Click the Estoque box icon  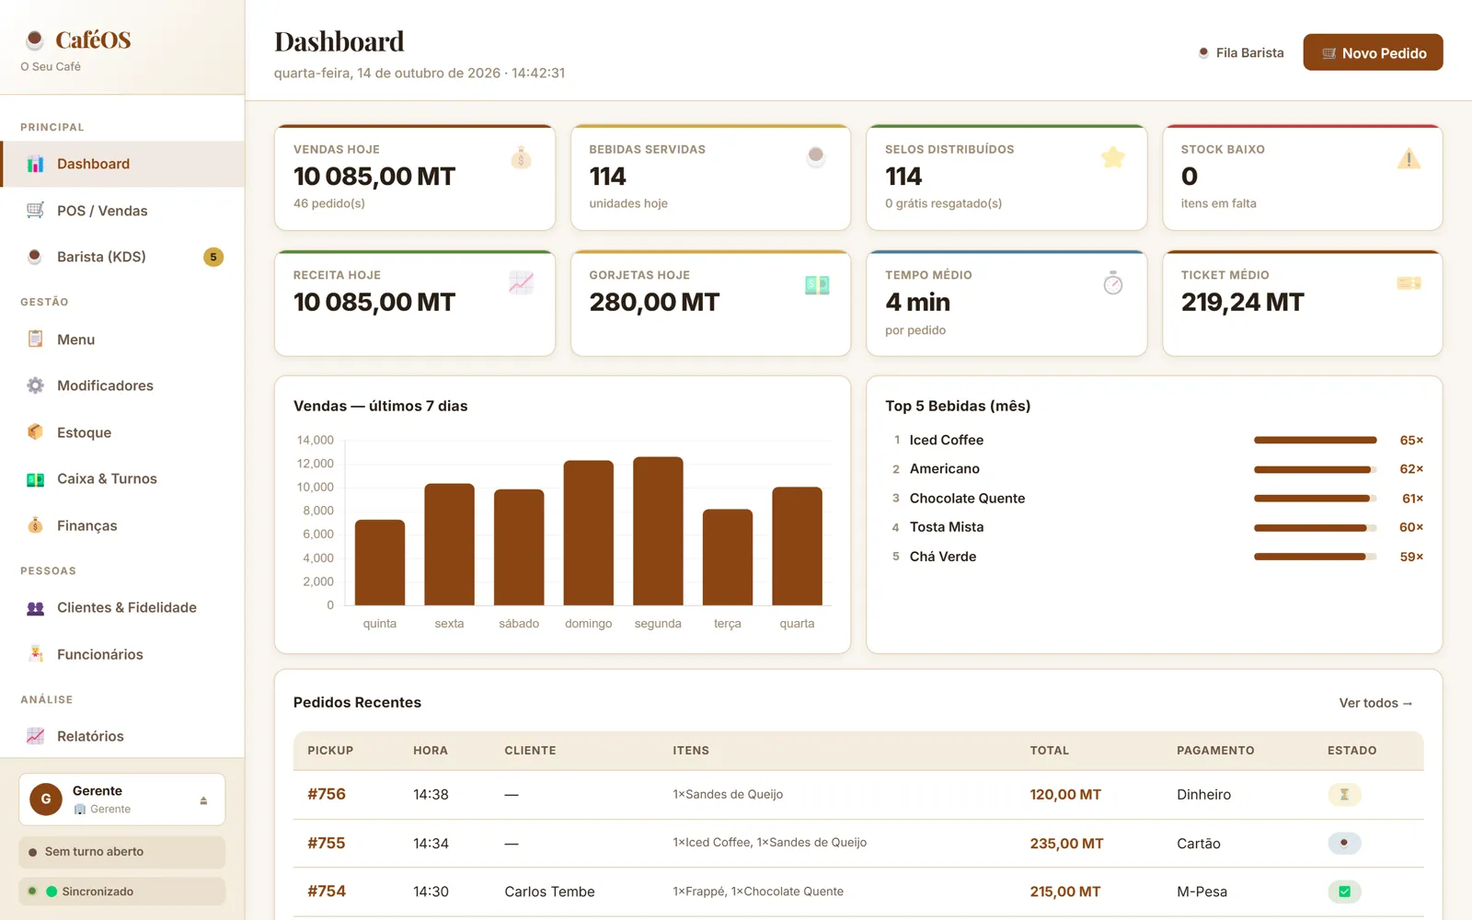35,432
